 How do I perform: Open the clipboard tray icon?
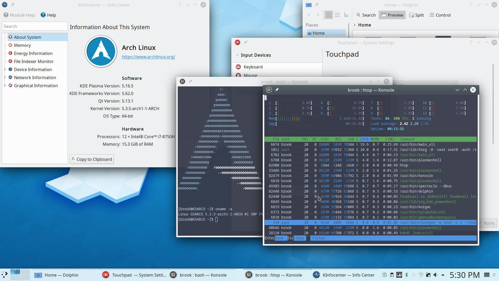tap(392, 275)
